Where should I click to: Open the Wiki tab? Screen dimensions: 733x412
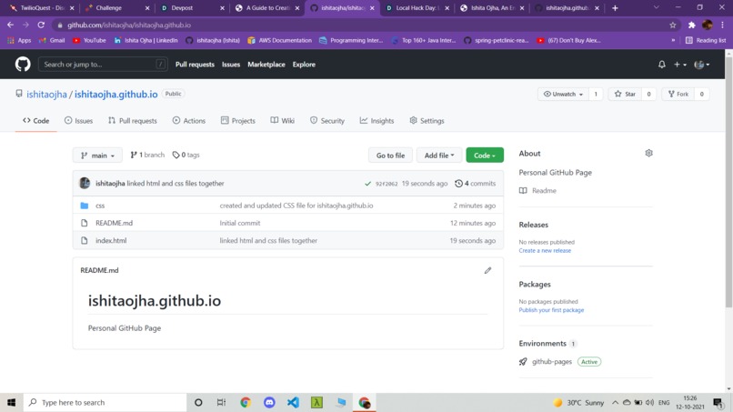(282, 121)
